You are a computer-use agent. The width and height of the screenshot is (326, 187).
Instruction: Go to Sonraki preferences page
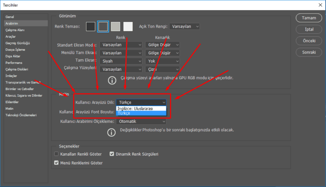pyautogui.click(x=309, y=52)
